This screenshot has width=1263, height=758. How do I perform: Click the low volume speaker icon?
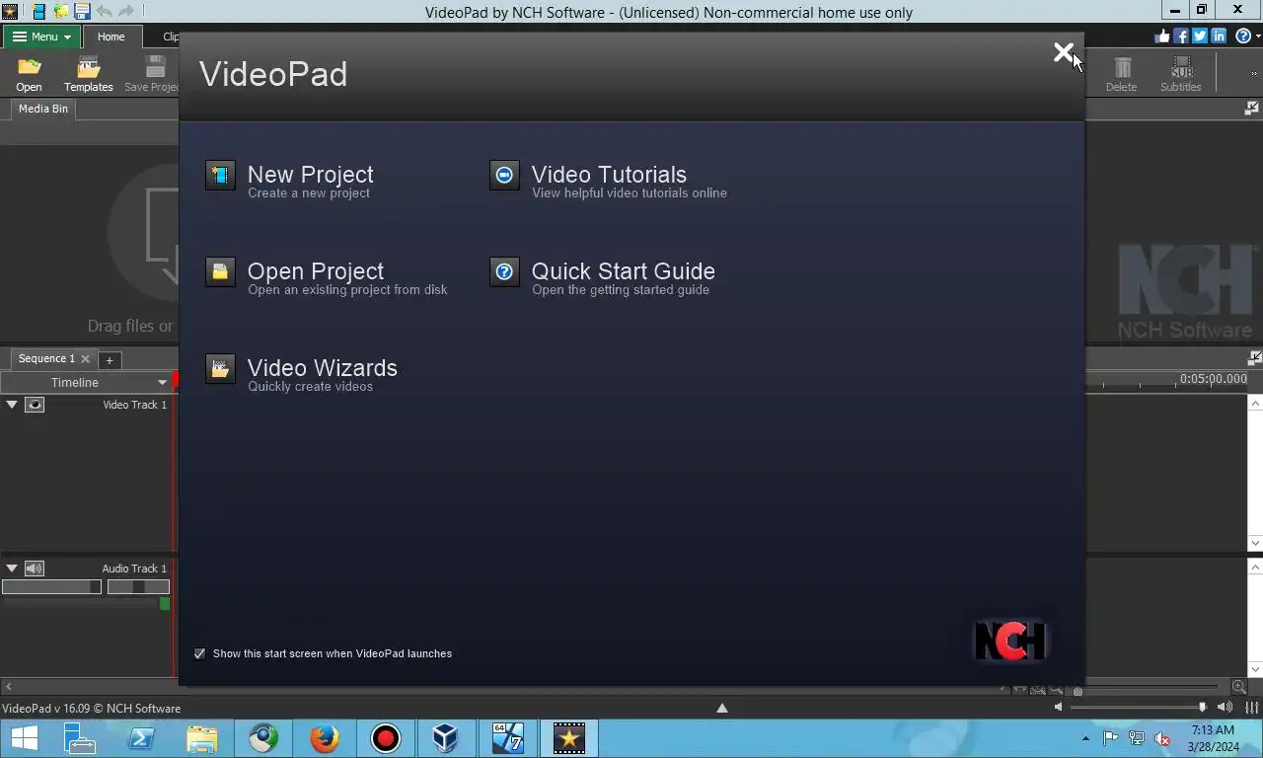(1059, 707)
